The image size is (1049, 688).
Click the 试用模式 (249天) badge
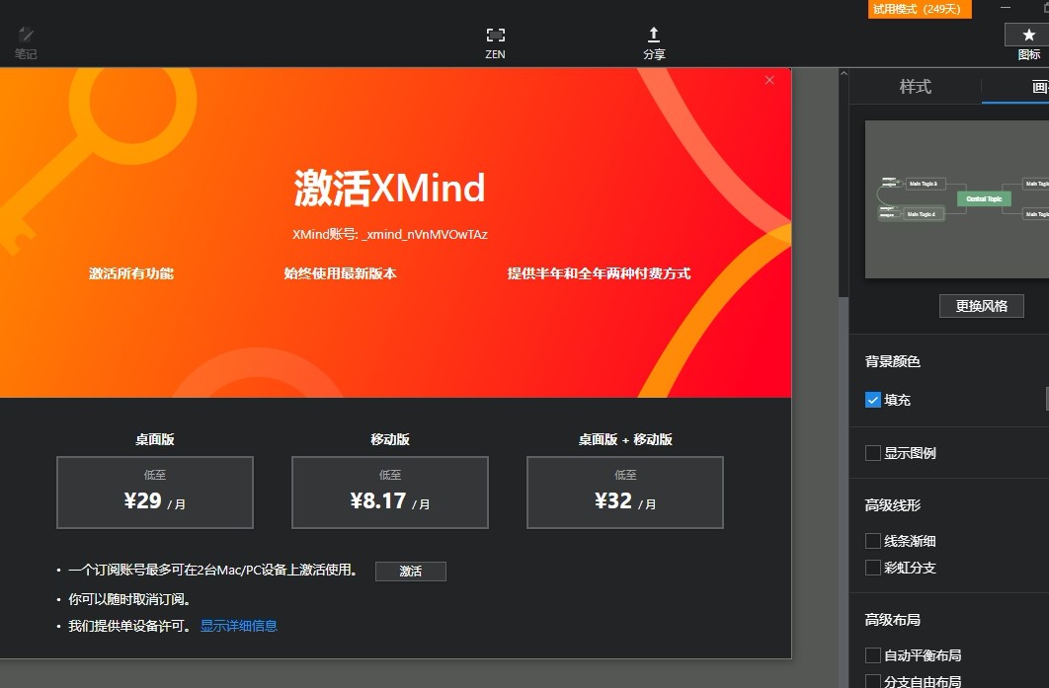point(920,9)
